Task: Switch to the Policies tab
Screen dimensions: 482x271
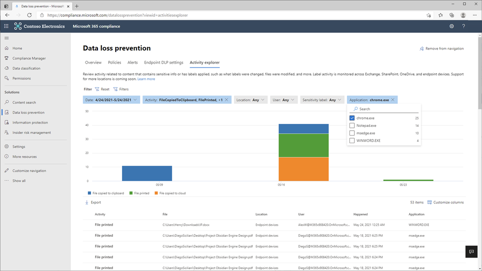Action: (114, 62)
